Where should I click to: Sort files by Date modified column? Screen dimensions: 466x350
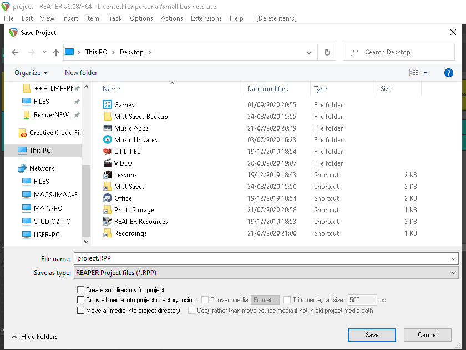pos(268,89)
